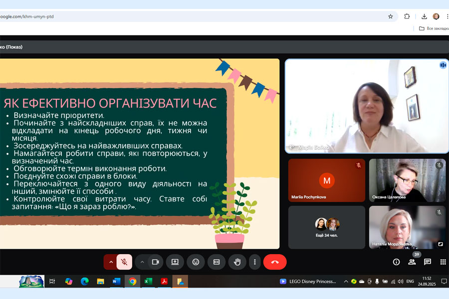
Task: Send an emoji reaction
Action: [196, 262]
